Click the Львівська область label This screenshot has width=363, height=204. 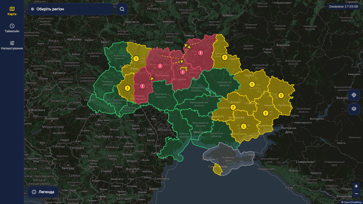point(107,83)
